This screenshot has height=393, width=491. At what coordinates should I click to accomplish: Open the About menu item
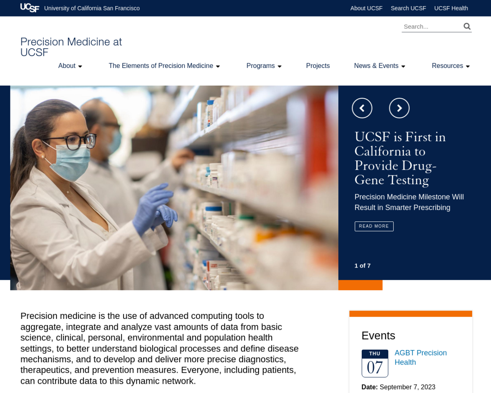67,66
